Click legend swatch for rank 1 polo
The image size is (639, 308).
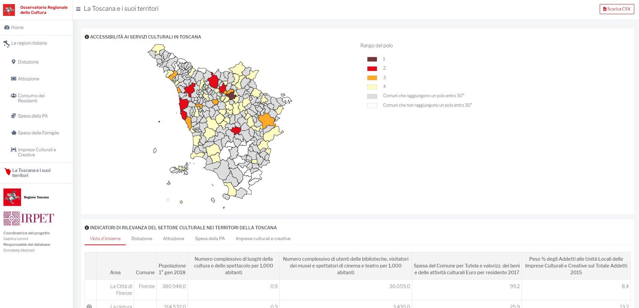pyautogui.click(x=372, y=59)
